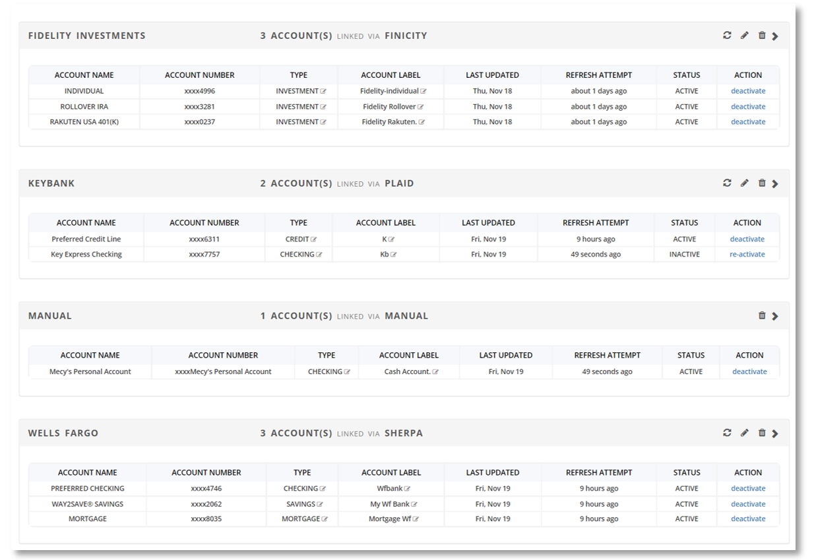Click the WELLS FARGO section title

(63, 433)
